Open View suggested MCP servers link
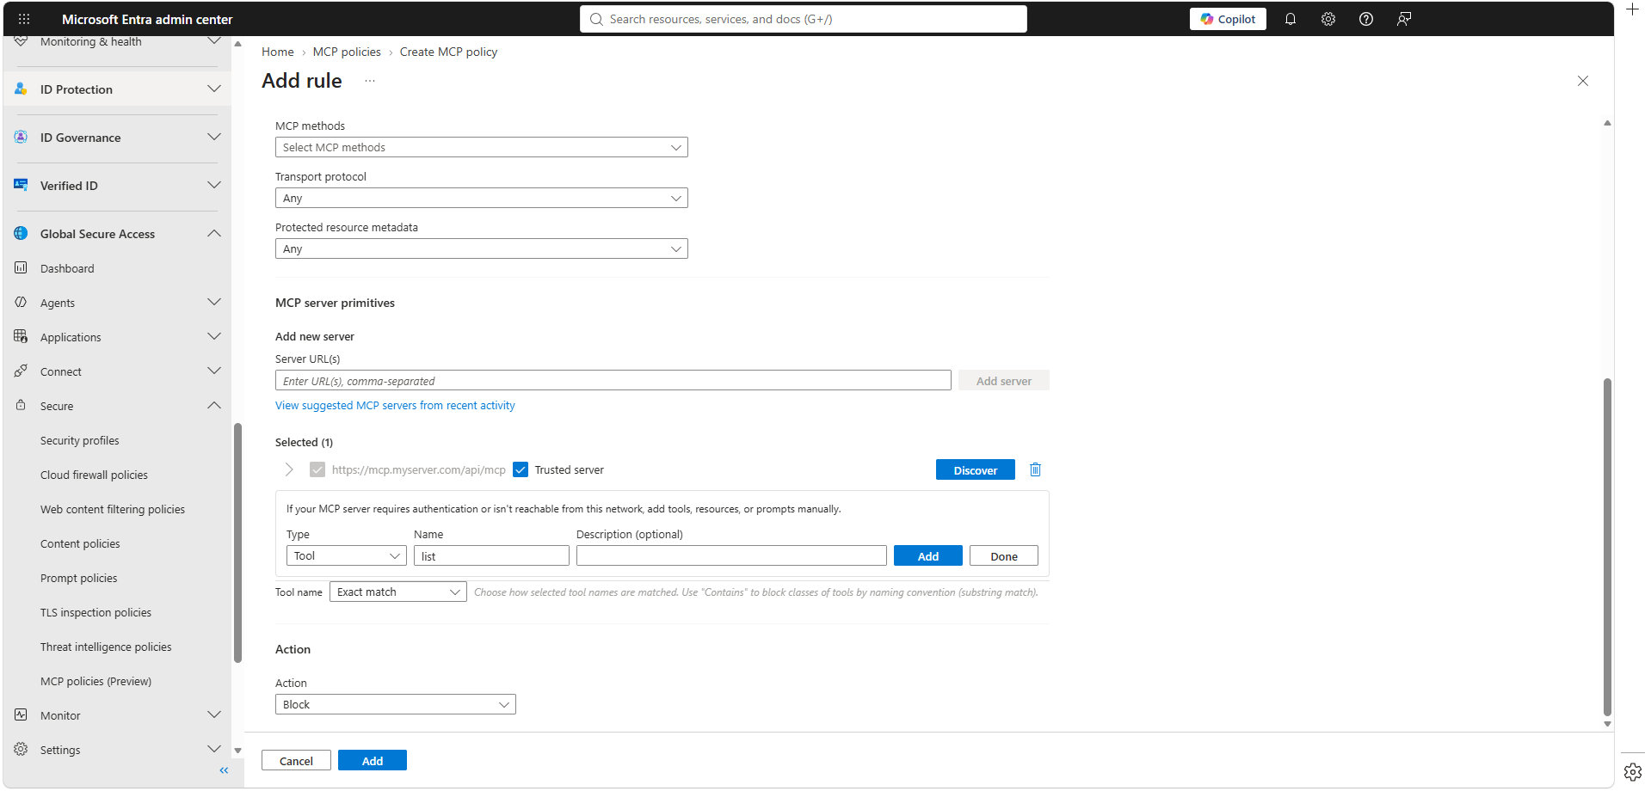Screen dimensions: 1651x791 395,405
